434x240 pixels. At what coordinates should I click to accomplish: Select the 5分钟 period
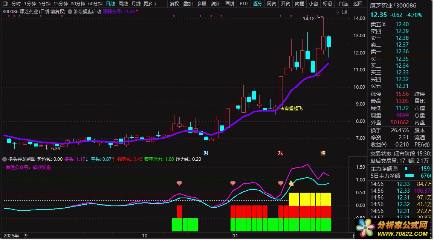coord(44,4)
